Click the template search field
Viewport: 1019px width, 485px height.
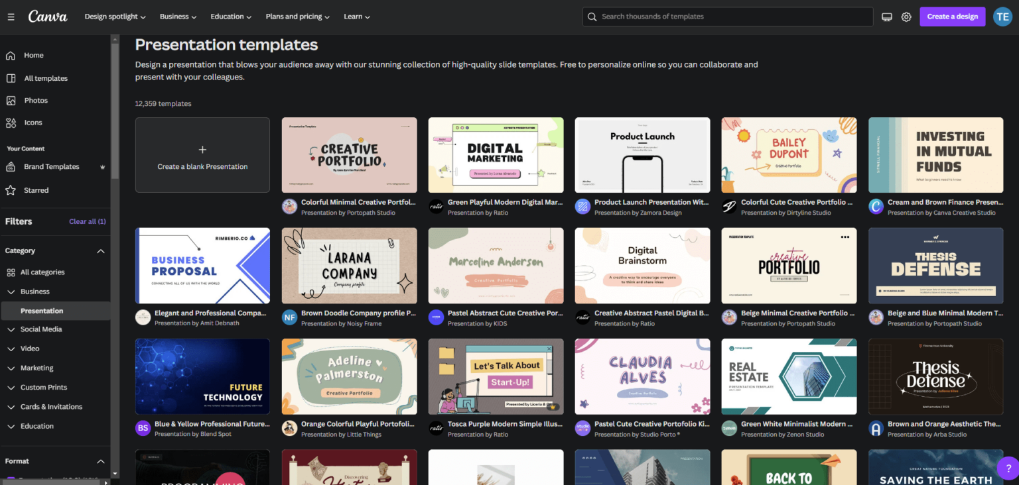(728, 17)
